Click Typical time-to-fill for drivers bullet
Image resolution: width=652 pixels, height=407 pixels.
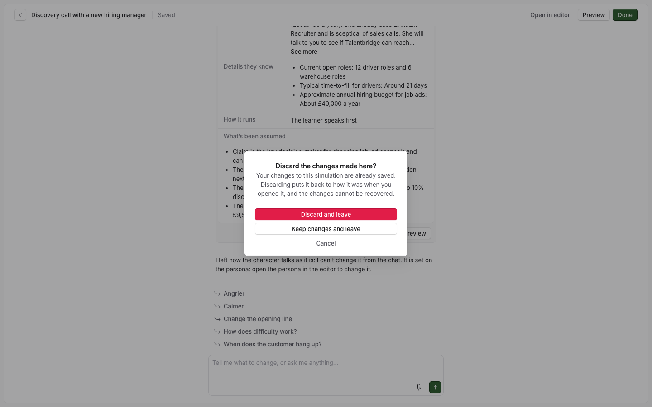click(363, 85)
